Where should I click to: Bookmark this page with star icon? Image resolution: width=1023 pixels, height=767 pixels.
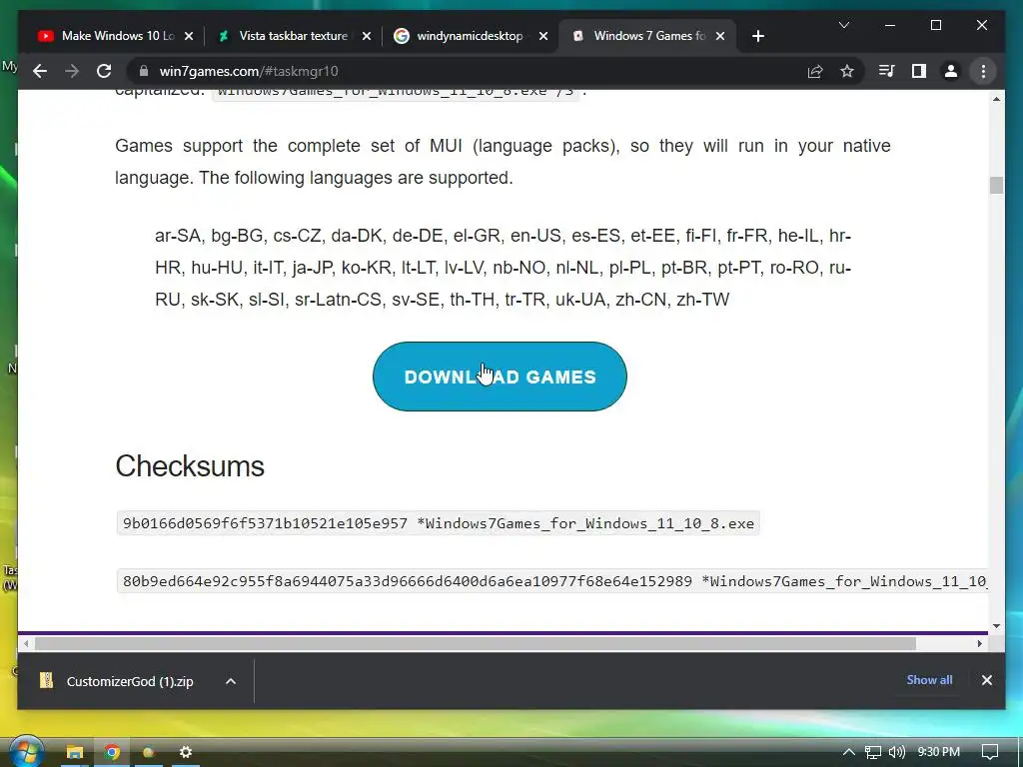847,71
